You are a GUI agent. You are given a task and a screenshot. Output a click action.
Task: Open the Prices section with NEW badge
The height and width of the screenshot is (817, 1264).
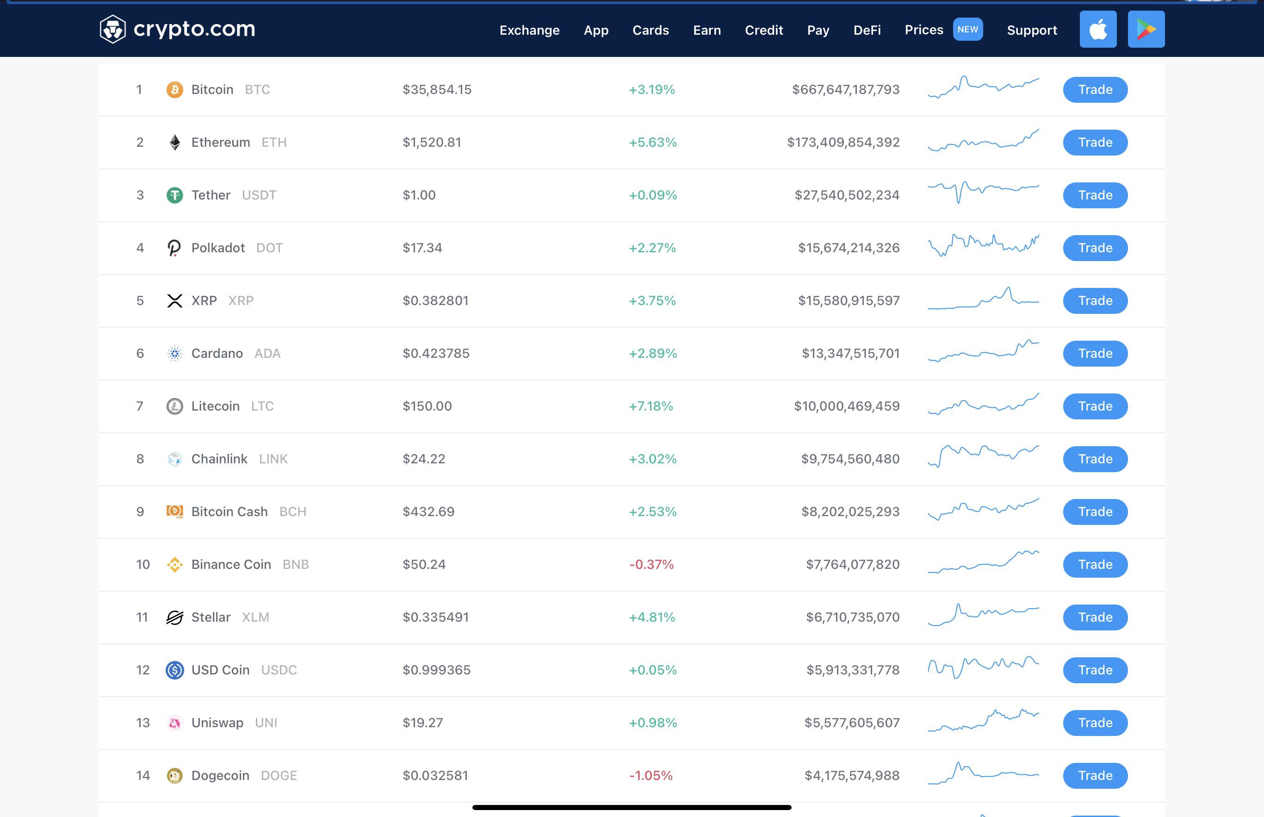click(x=923, y=30)
